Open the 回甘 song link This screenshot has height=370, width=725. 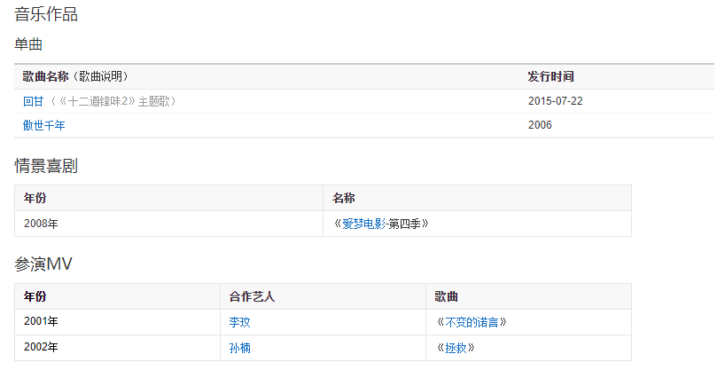[33, 101]
